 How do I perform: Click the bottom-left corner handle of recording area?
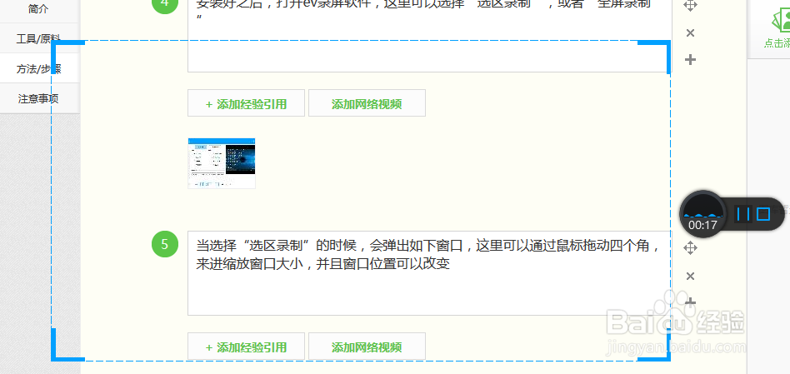(67, 345)
